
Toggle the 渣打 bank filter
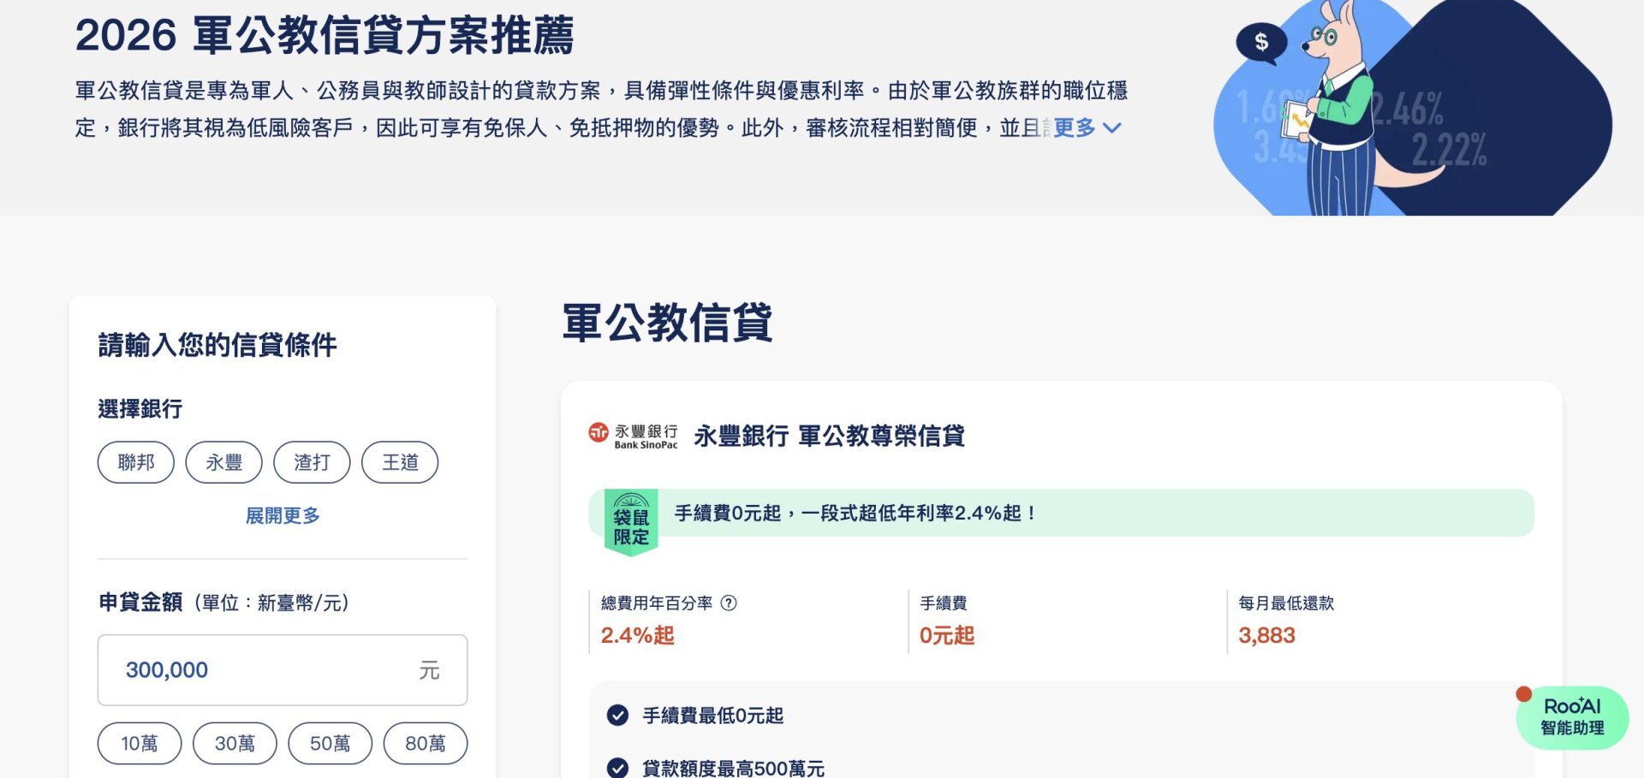pyautogui.click(x=312, y=462)
